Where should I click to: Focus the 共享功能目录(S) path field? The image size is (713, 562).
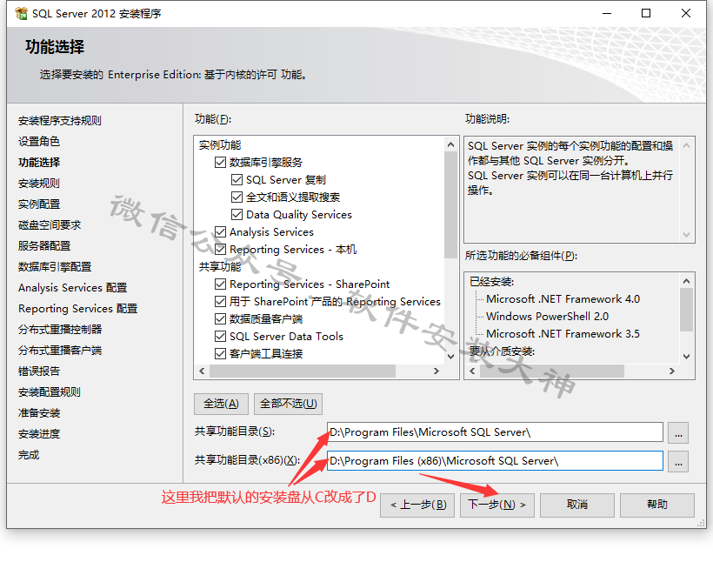495,432
